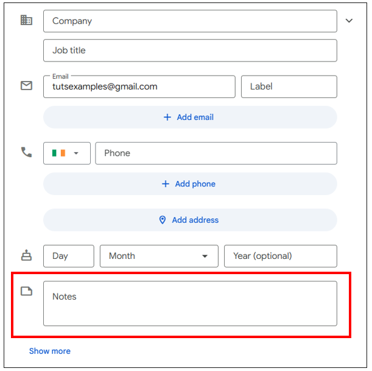The width and height of the screenshot is (372, 371).
Task: Click the Show more link
Action: pyautogui.click(x=50, y=351)
